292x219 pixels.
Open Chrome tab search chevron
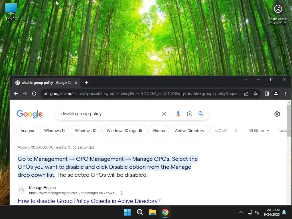pos(246,80)
